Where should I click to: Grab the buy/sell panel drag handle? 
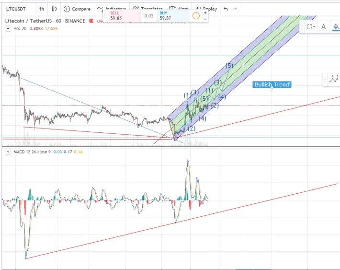tap(106, 16)
